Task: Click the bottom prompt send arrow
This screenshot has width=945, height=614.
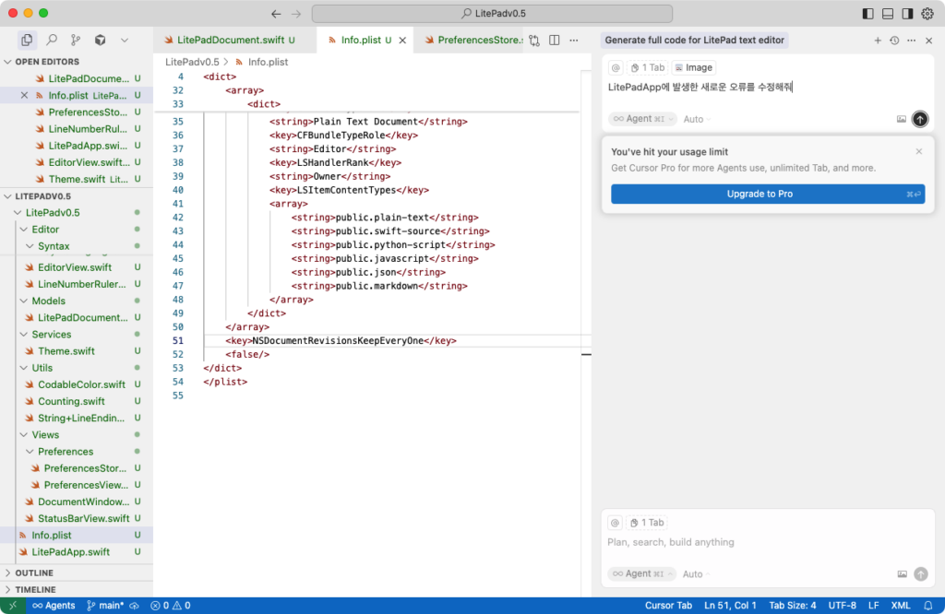Action: [x=920, y=574]
